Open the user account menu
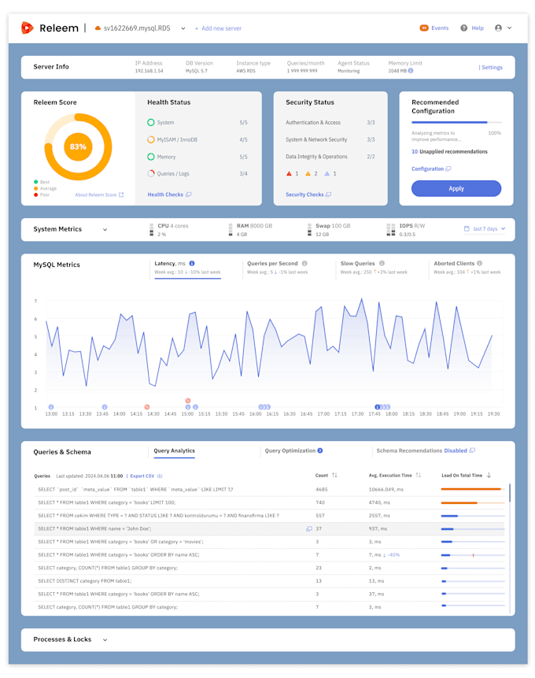Screen dimensions: 535x678 pos(503,28)
